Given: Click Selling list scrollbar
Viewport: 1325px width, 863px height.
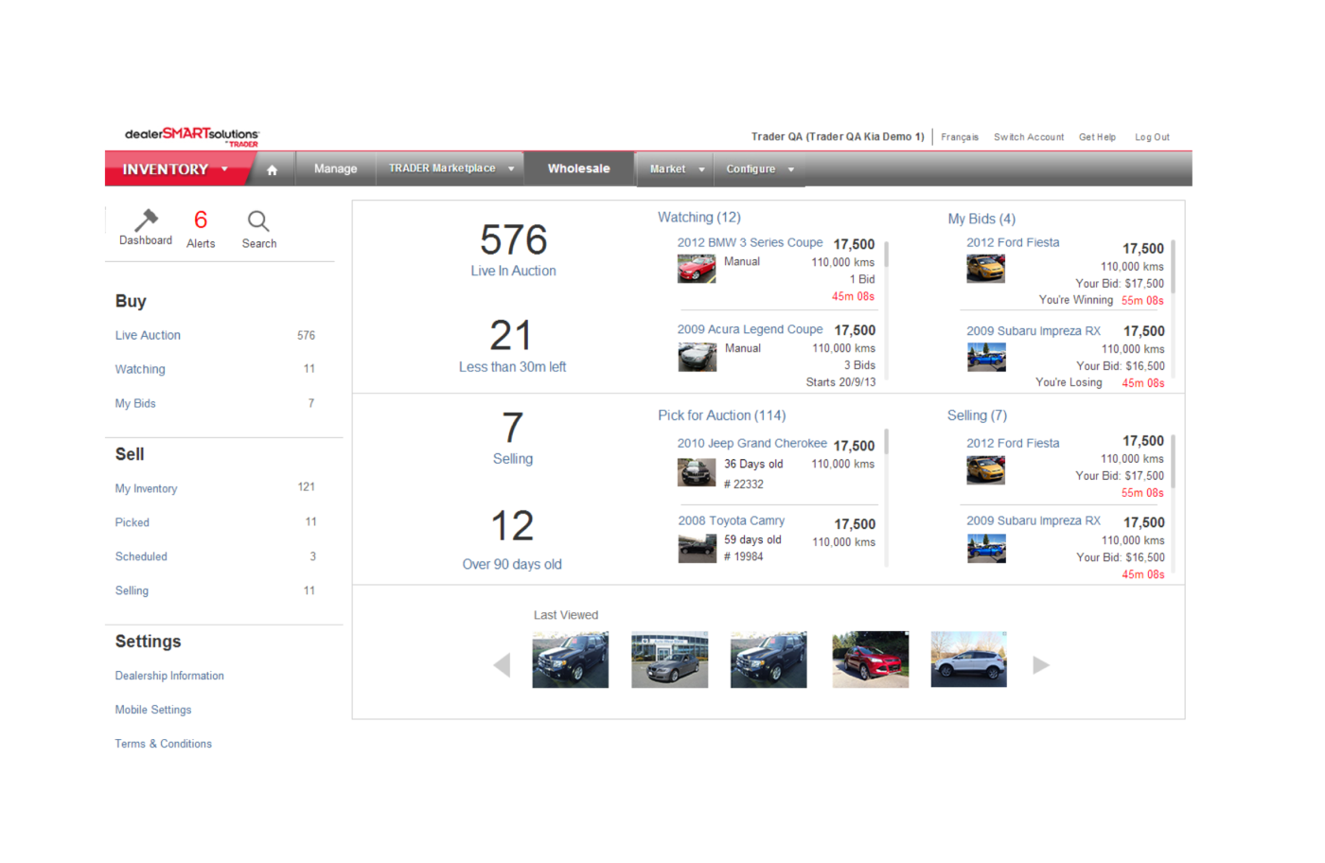Looking at the screenshot, I should (1173, 463).
